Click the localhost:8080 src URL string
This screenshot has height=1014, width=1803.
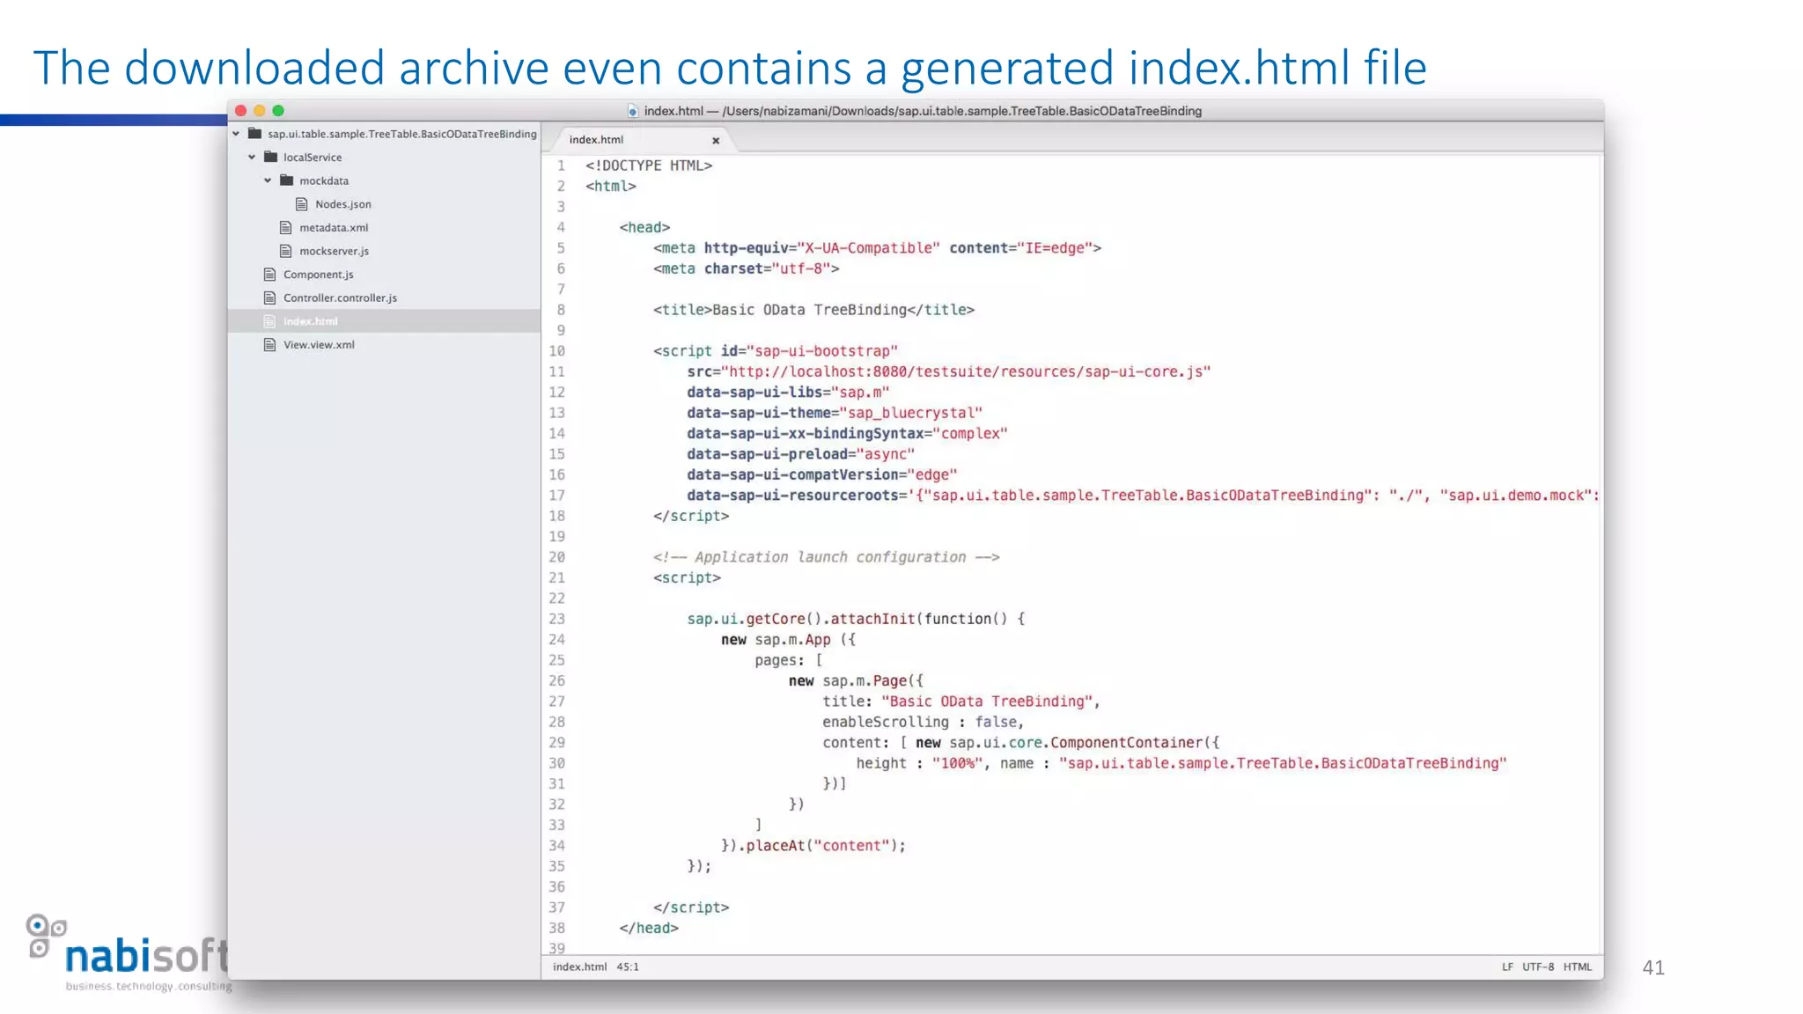point(966,371)
